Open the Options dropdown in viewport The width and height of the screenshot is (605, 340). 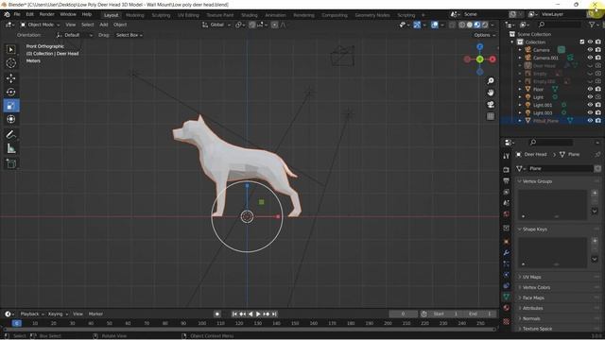click(x=485, y=35)
